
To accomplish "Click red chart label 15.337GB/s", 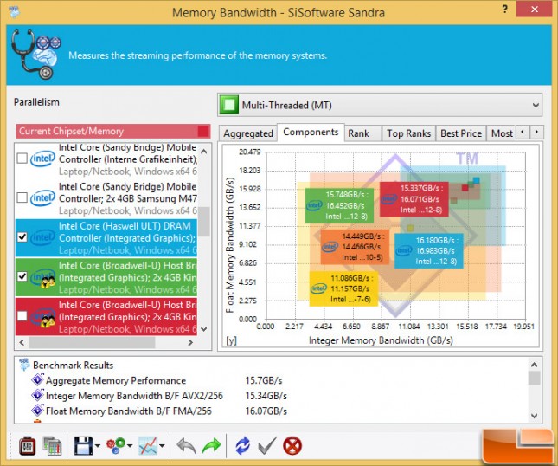I will pos(414,199).
